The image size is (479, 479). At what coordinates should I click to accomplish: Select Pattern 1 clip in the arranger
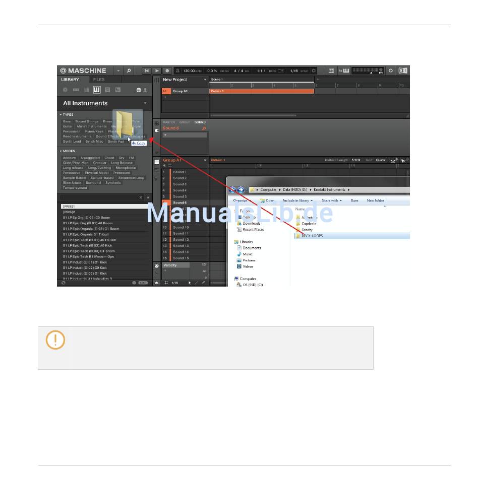pos(262,91)
